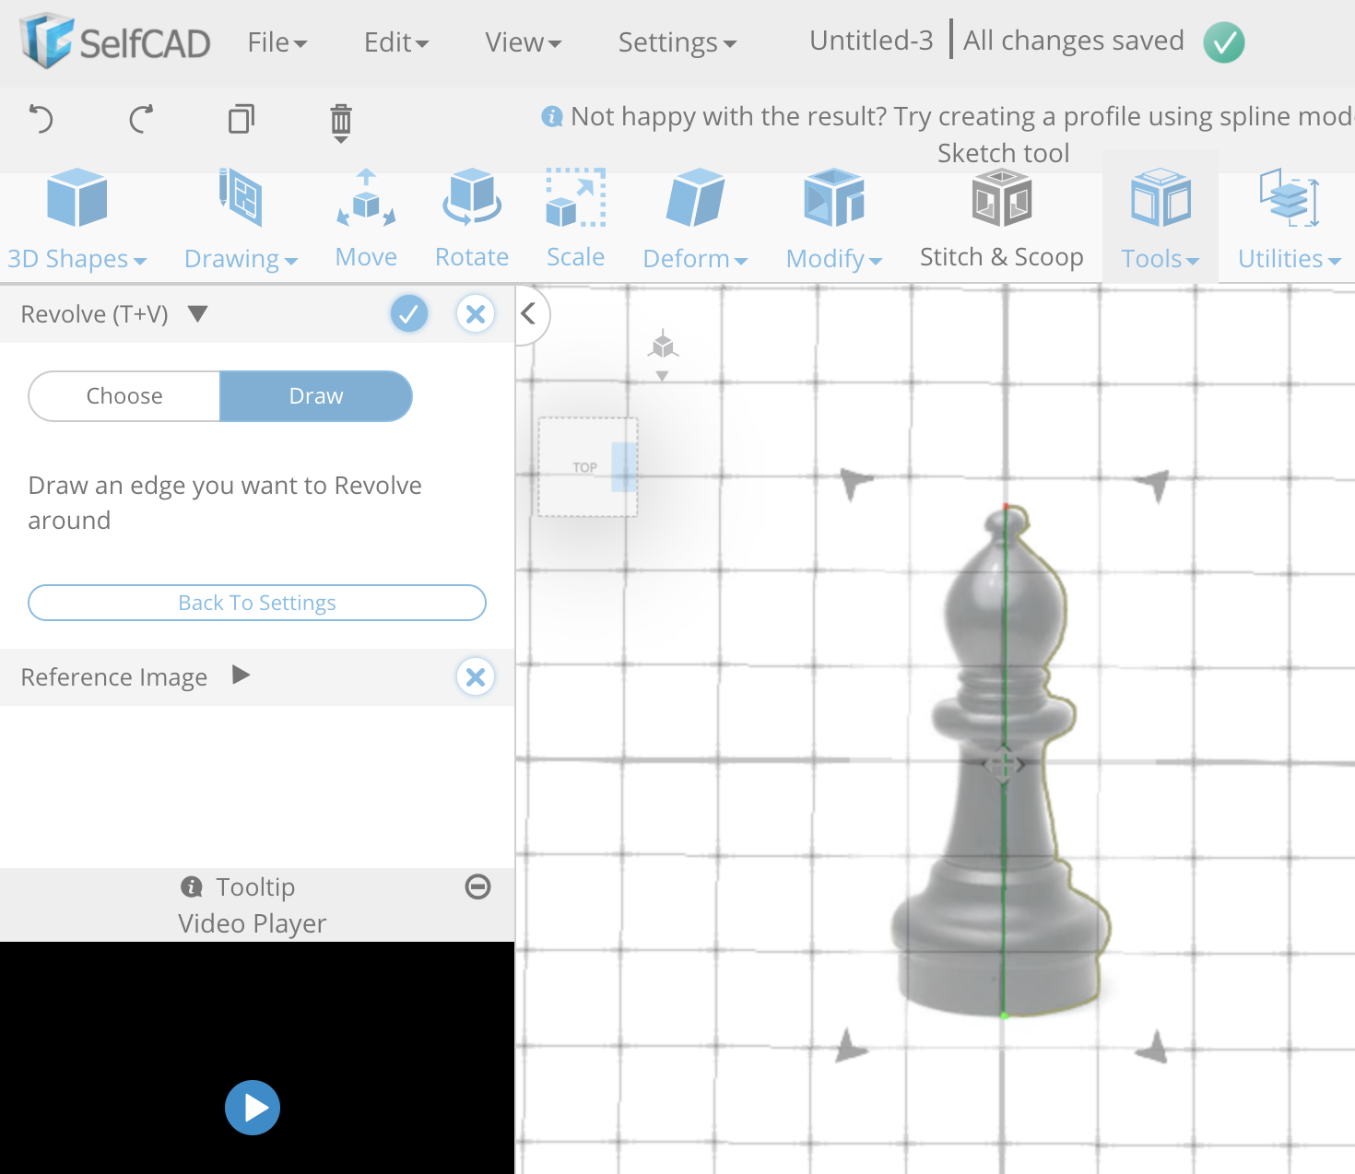Select the Move tool
1355x1174 pixels.
tap(366, 219)
